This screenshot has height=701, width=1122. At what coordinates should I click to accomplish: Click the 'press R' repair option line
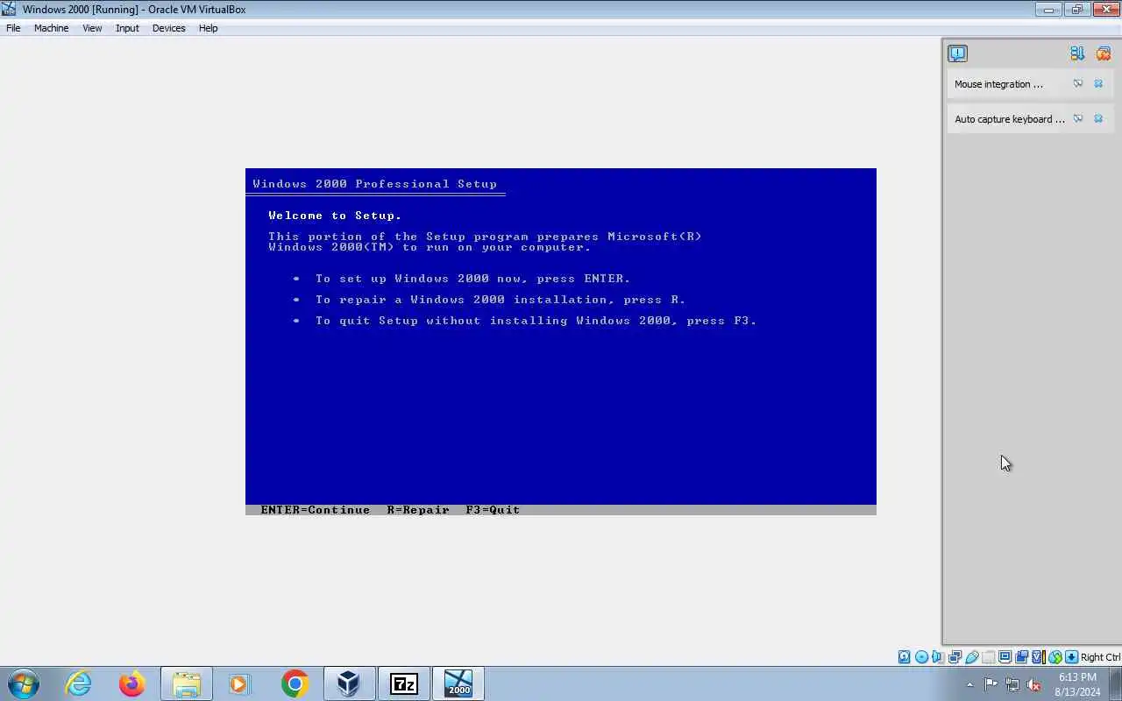coord(501,300)
